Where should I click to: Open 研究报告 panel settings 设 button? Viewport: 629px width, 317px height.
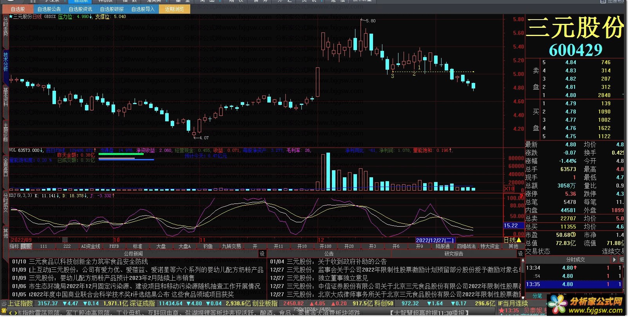(521, 254)
